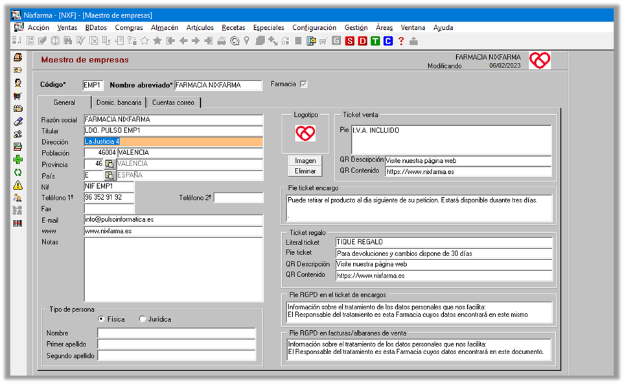Toggle the Farmacia checkbox
The height and width of the screenshot is (384, 624).
coord(304,84)
